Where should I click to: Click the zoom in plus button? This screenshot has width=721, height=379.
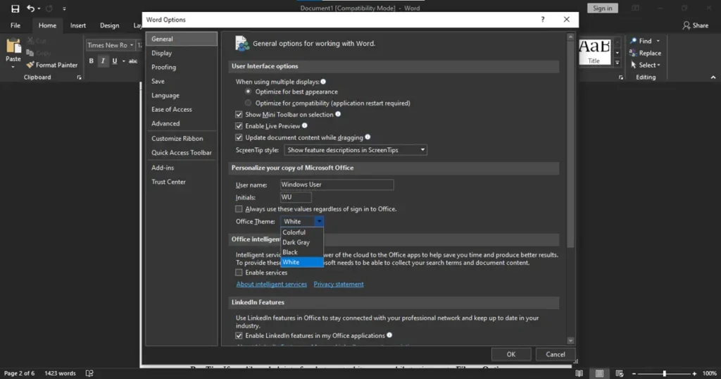tap(694, 373)
